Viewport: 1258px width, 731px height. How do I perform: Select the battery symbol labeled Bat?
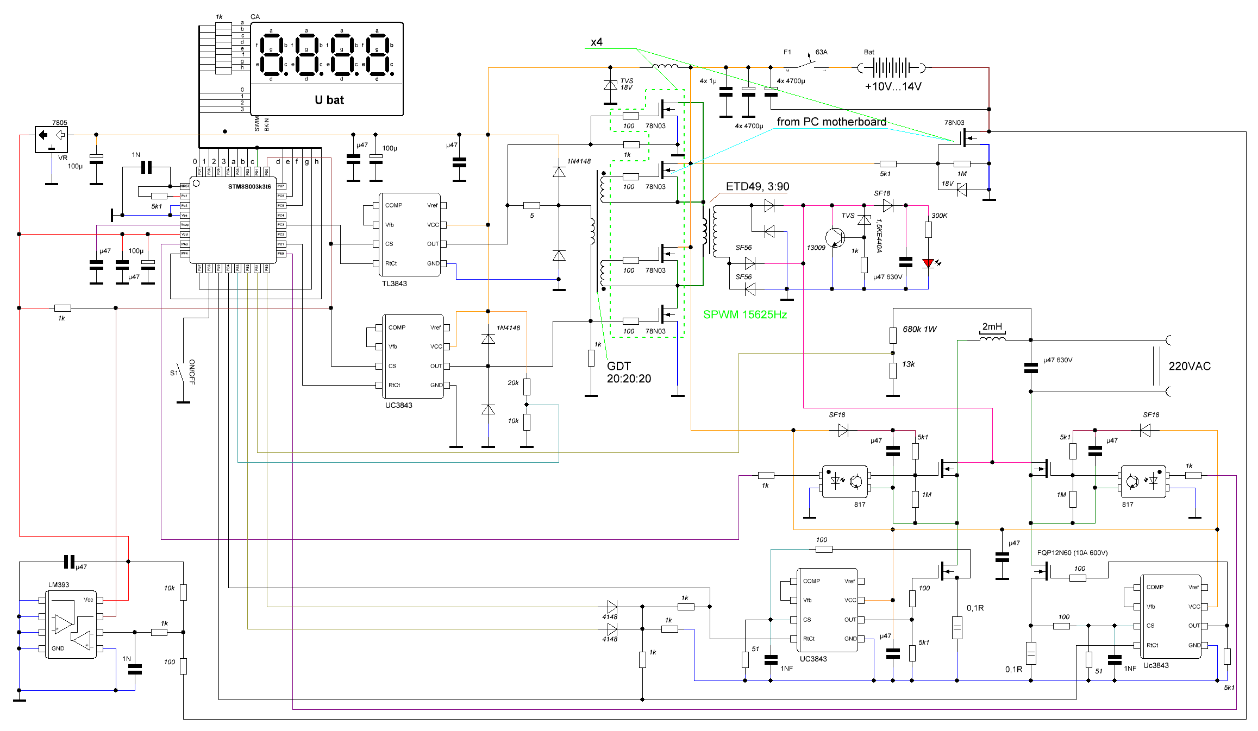tap(891, 68)
